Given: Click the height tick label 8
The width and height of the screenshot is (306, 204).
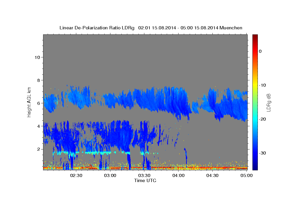Looking at the screenshot, I should point(39,80).
